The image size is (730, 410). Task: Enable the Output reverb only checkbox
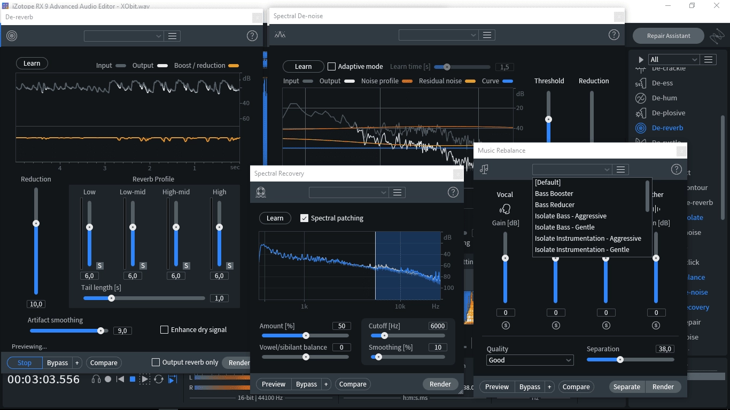[x=156, y=362]
